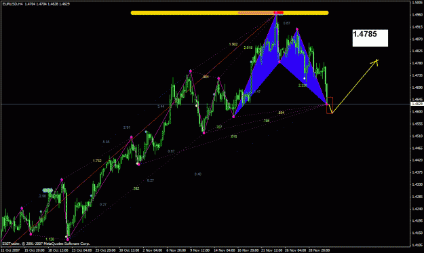The image size is (424, 253).
Task: Click the 18 Oct 12:00 date label
Action: [x=58, y=250]
